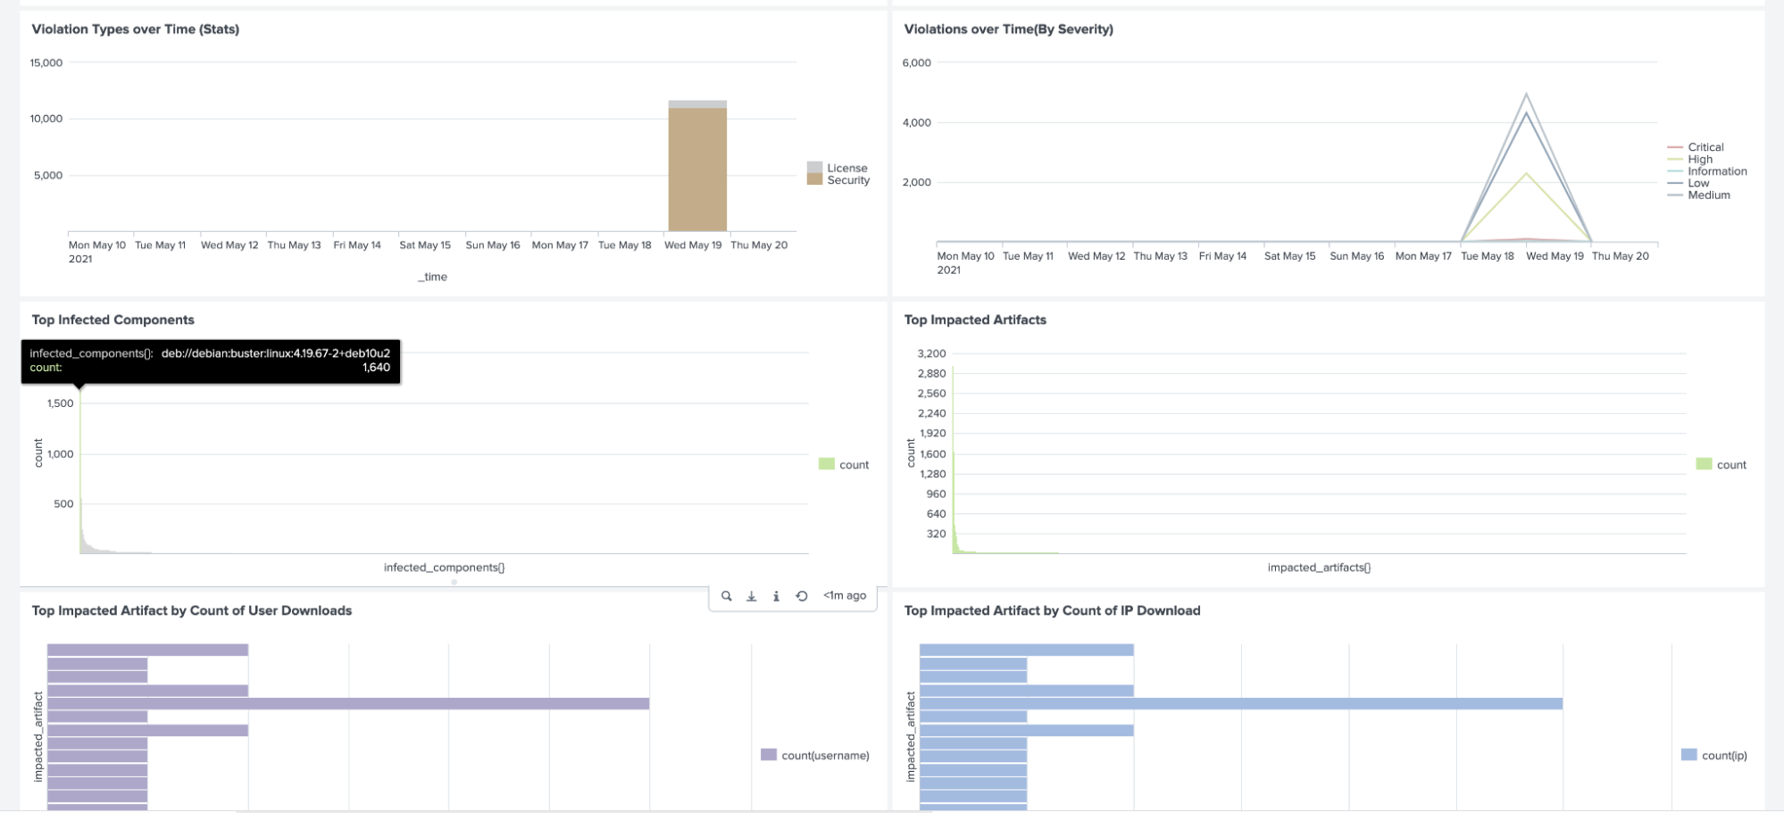Refresh the Top Infected Components panel
The width and height of the screenshot is (1784, 813).
[802, 596]
